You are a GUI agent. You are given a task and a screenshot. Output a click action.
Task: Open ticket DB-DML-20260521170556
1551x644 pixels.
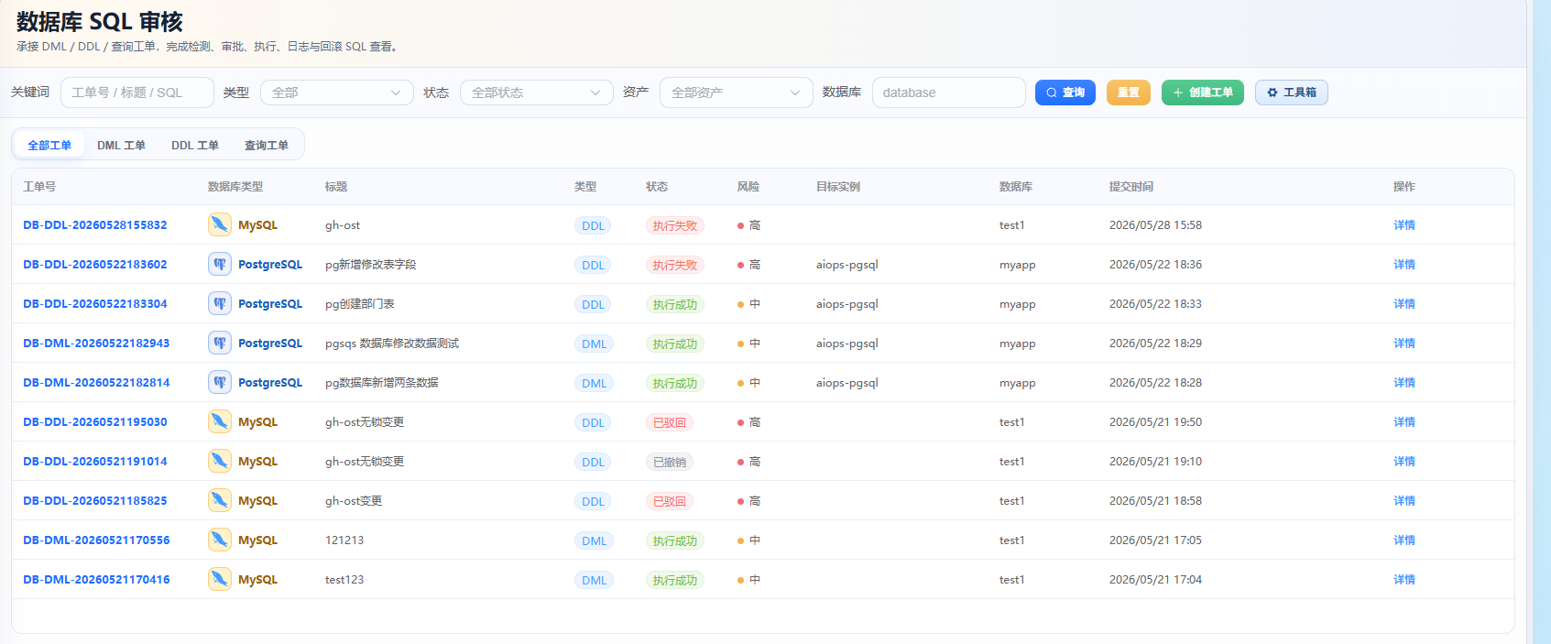click(96, 540)
